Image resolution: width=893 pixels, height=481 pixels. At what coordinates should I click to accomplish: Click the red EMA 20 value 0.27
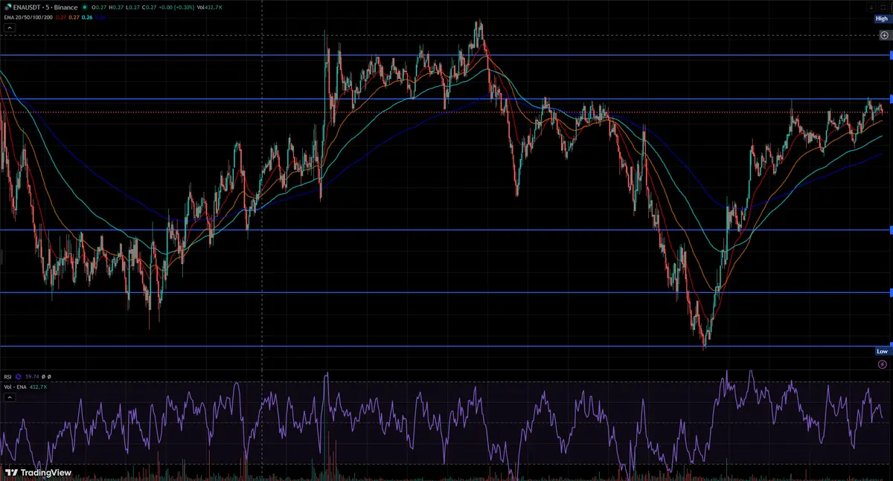click(61, 18)
